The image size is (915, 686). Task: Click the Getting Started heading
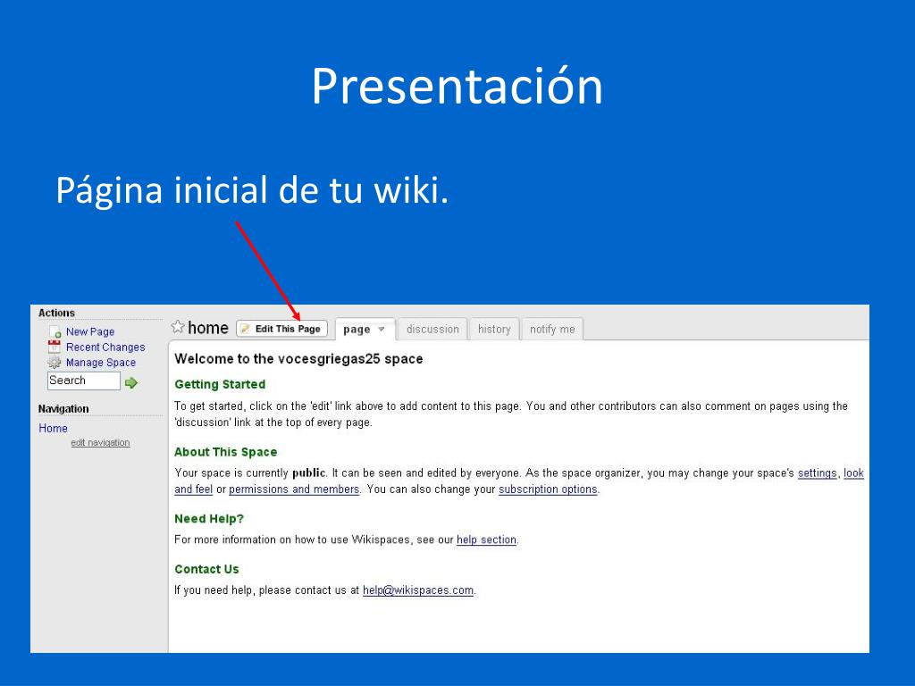pos(220,384)
